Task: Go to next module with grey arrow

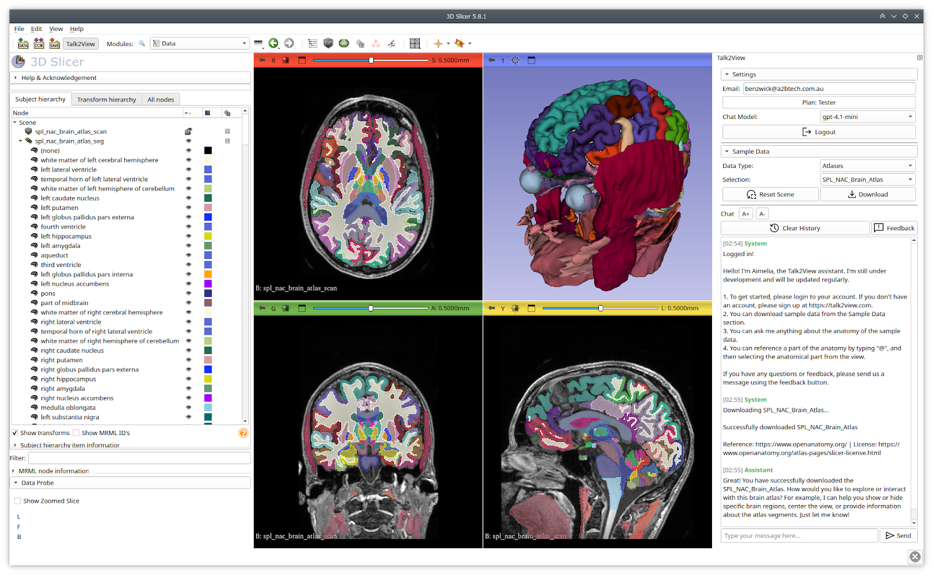Action: 289,44
